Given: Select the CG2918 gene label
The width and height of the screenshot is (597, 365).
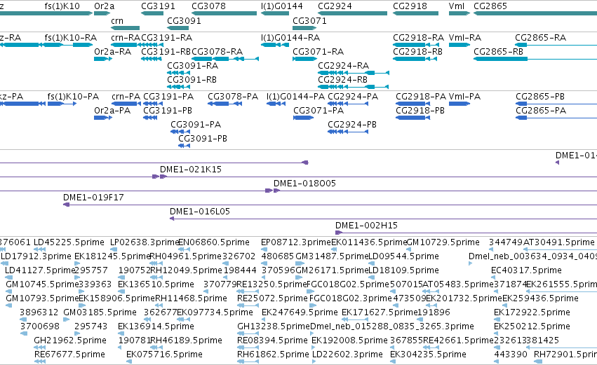Looking at the screenshot, I should tap(410, 6).
